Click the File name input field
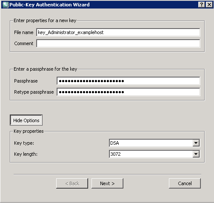The image size is (214, 203). 118,32
